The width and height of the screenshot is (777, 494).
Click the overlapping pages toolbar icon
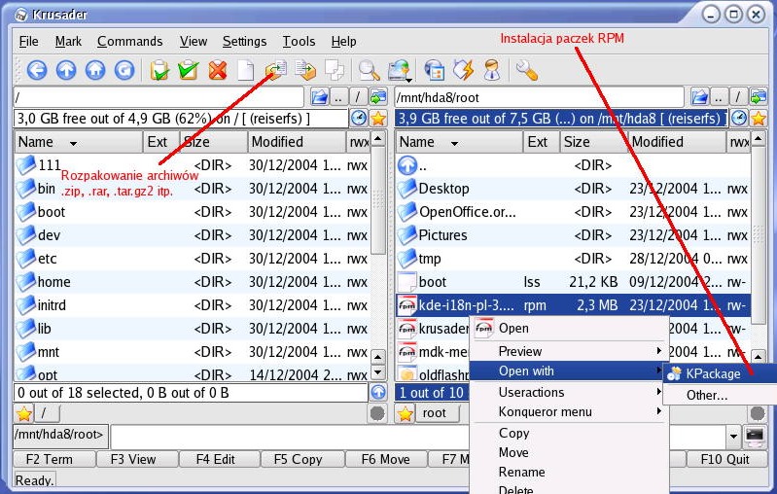(x=335, y=70)
